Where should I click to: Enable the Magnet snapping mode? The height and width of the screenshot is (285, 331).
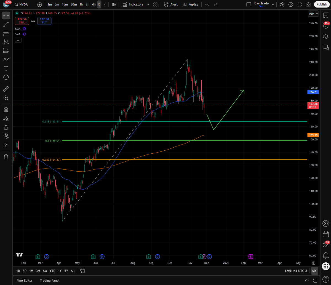pyautogui.click(x=6, y=110)
